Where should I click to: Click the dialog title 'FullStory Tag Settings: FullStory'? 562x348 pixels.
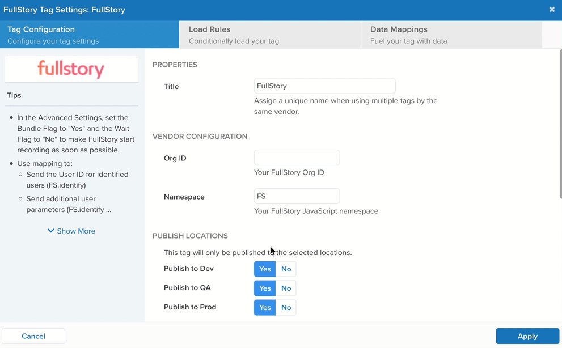tap(65, 10)
